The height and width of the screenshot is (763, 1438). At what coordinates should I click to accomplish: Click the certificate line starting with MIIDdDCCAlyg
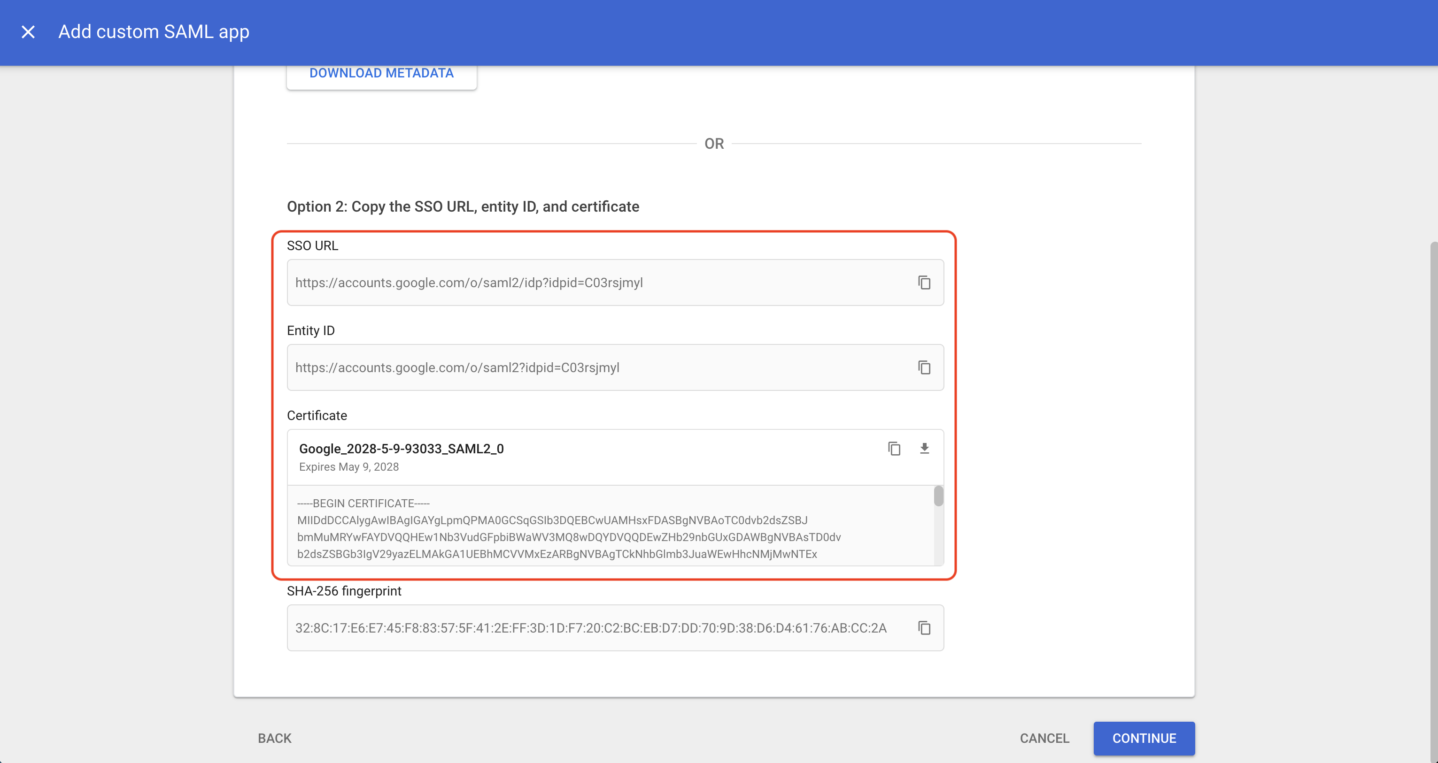[552, 520]
